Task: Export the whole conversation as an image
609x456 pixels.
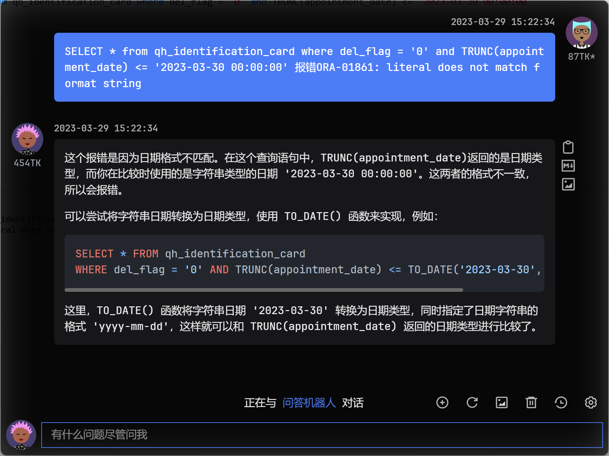Action: click(x=502, y=403)
